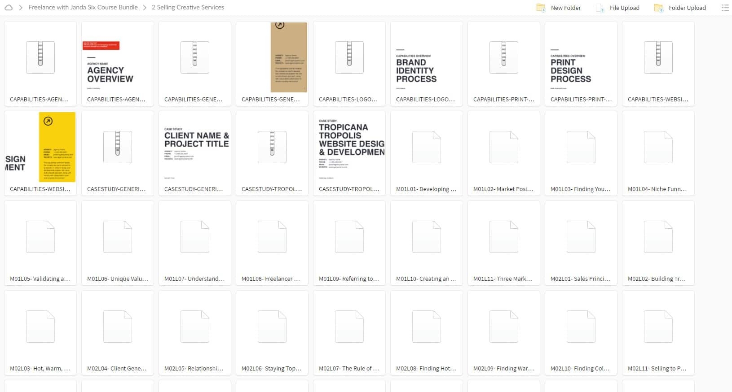Select the M01L02- Market Posi file icon
This screenshot has height=392, width=732.
point(504,147)
